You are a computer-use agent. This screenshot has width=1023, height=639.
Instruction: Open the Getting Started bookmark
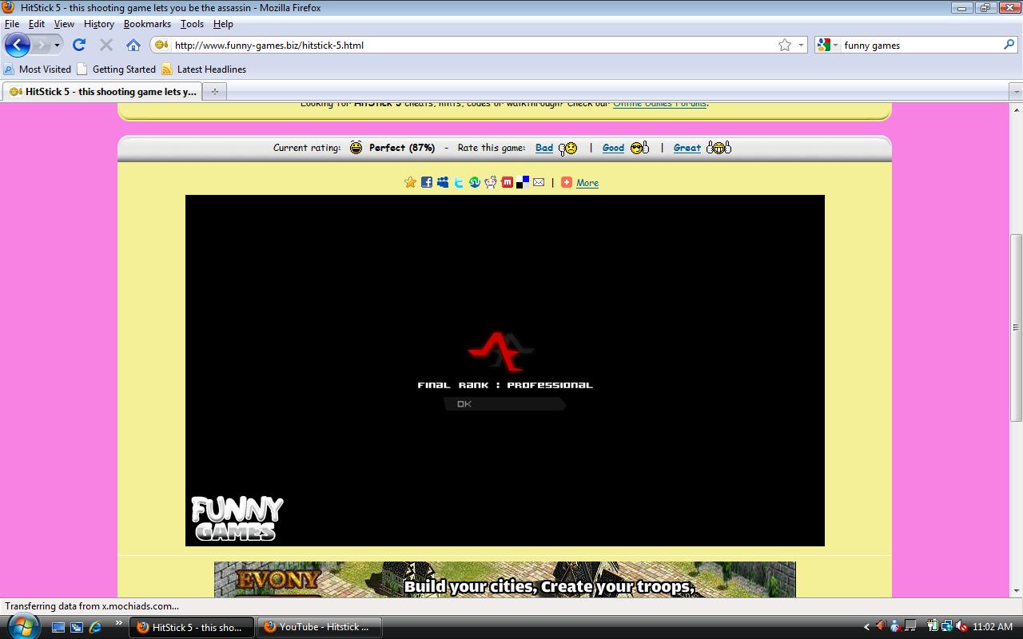(x=117, y=69)
